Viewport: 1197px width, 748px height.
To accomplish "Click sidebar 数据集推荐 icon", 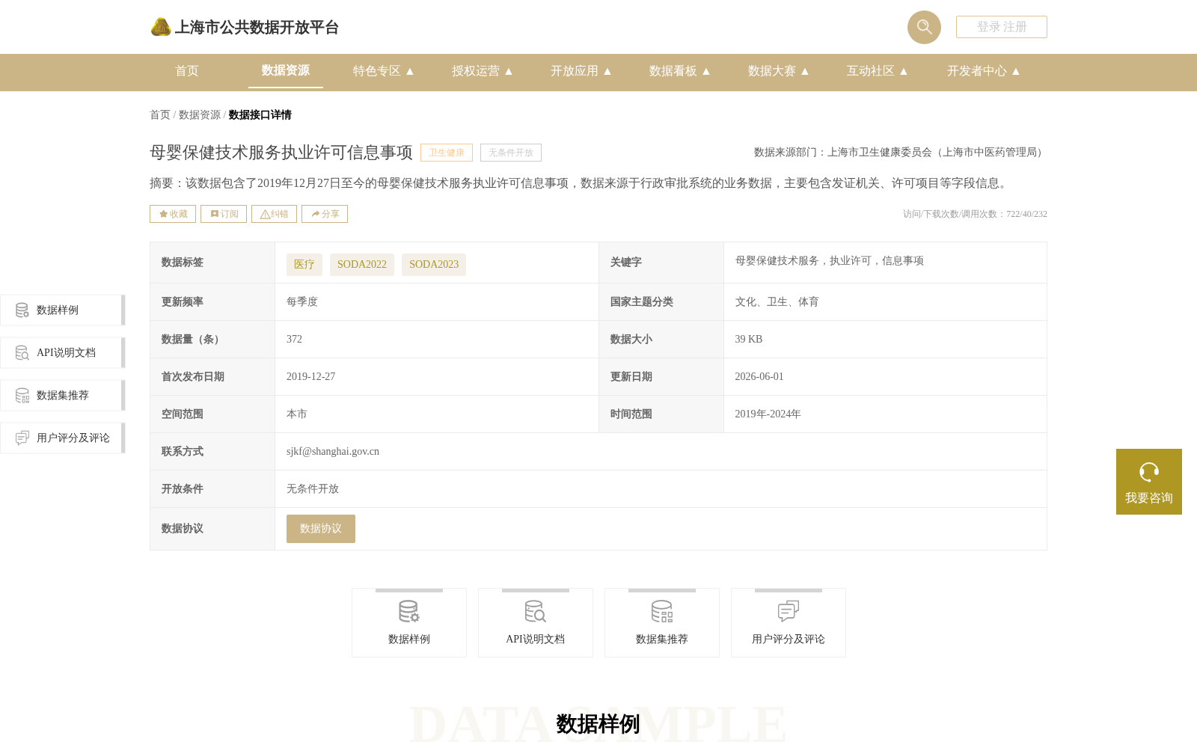I will pos(22,395).
